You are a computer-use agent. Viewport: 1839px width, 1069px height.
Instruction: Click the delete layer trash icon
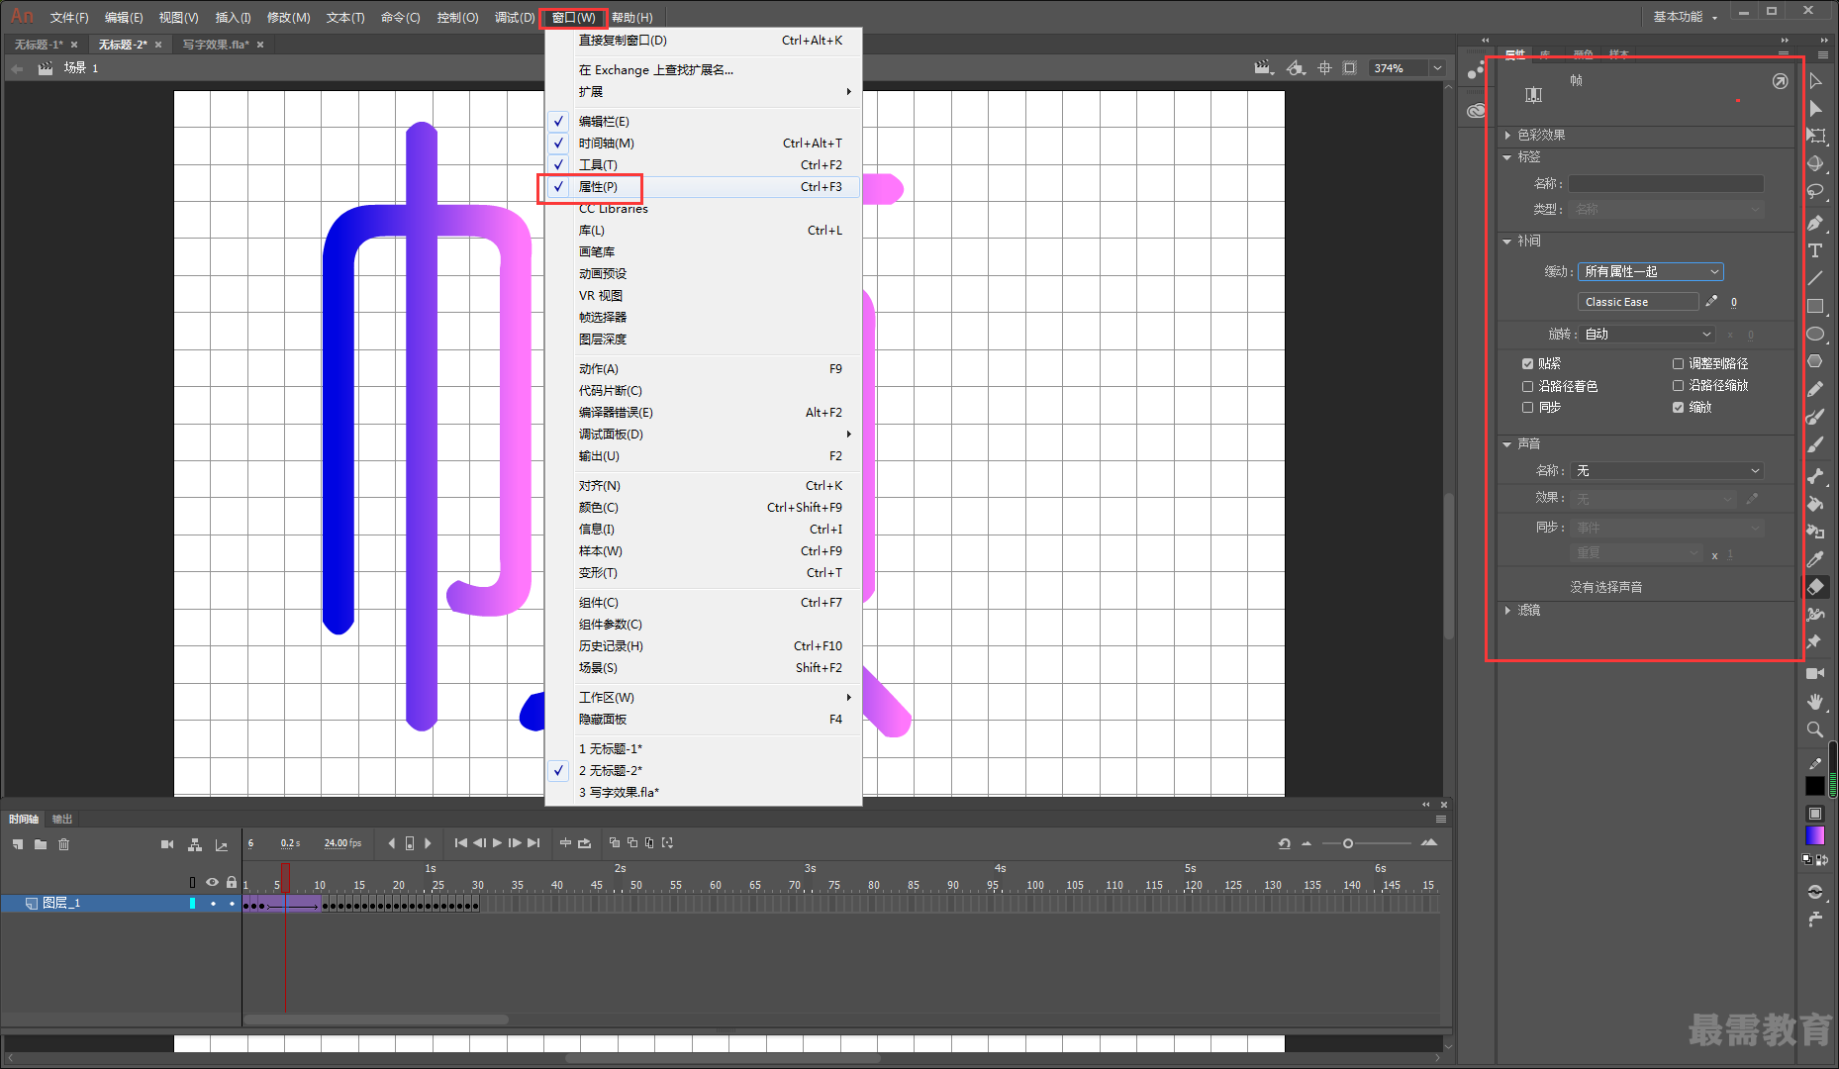(x=64, y=844)
